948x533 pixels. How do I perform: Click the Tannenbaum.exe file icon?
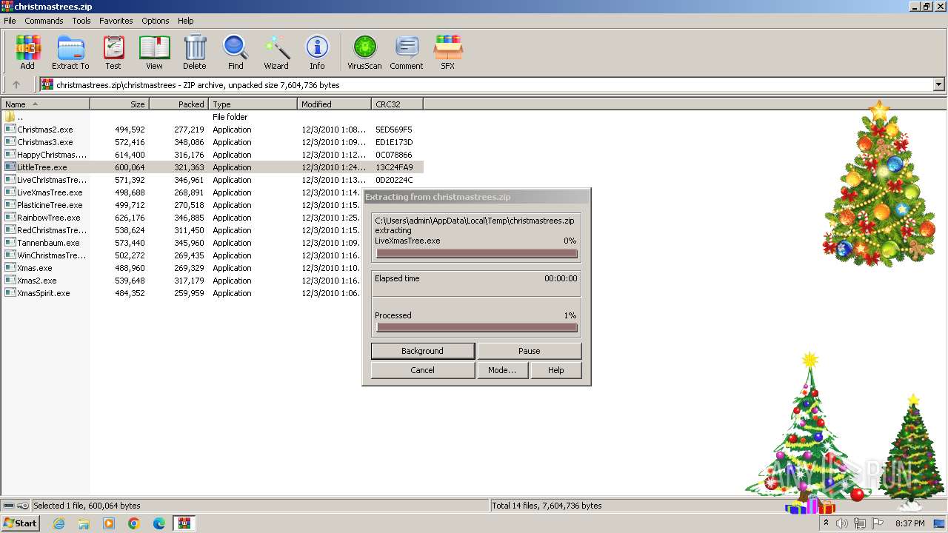10,243
